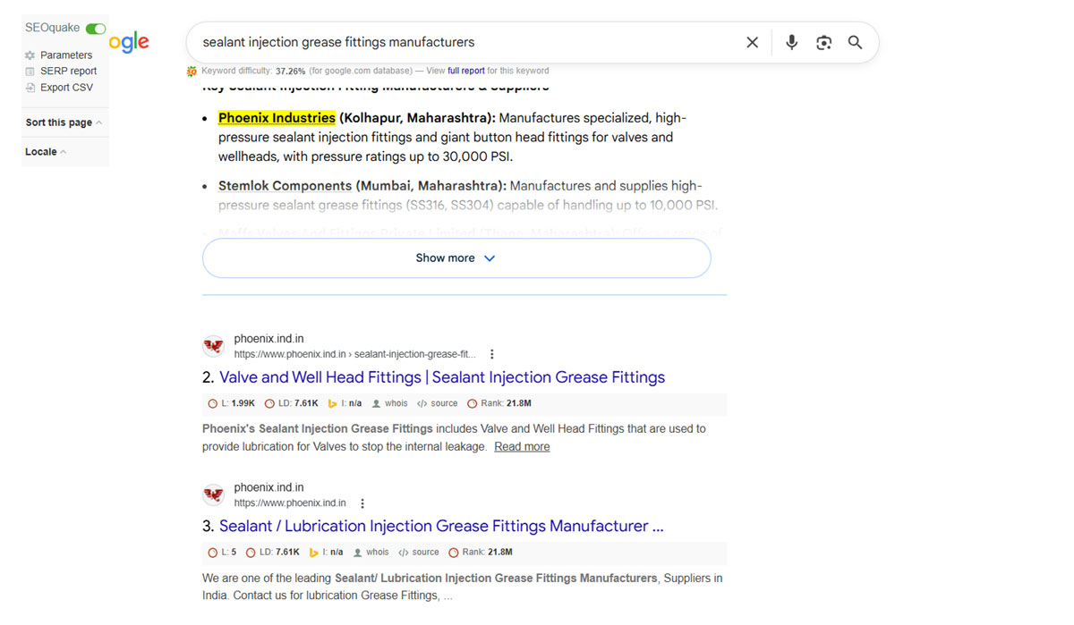Open whois for result 2

pyautogui.click(x=389, y=403)
